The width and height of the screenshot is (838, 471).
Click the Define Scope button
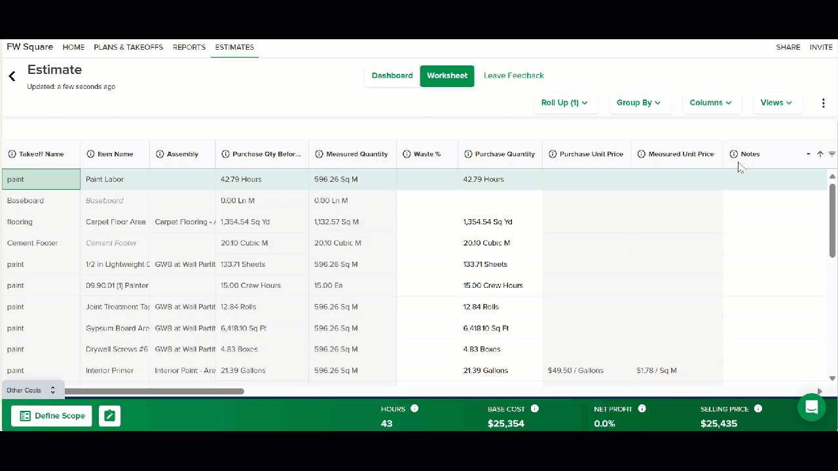pyautogui.click(x=52, y=416)
